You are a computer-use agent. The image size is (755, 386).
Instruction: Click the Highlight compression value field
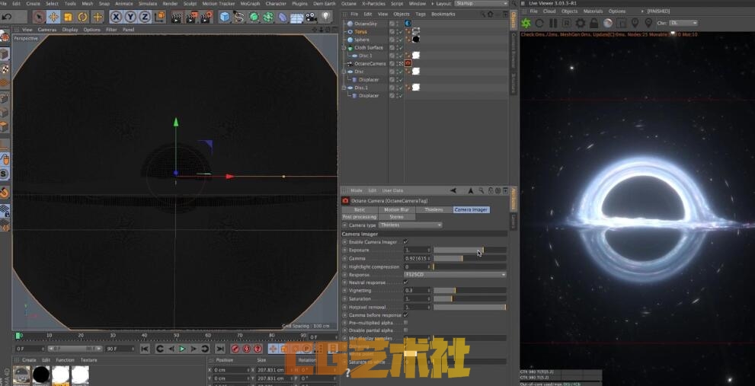pyautogui.click(x=417, y=266)
